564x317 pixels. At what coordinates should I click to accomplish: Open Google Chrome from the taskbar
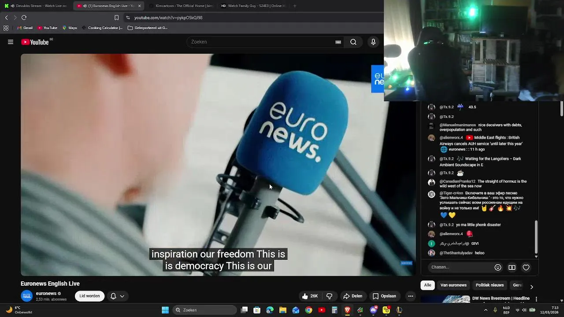pos(309,310)
